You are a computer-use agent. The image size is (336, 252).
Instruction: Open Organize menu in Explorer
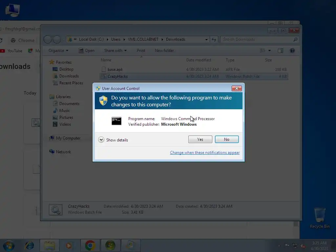(x=58, y=51)
